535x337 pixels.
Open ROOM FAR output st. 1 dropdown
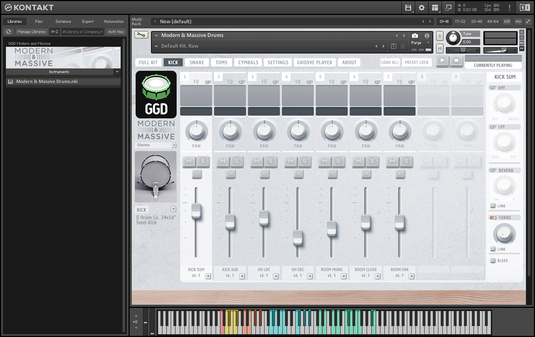[411, 276]
